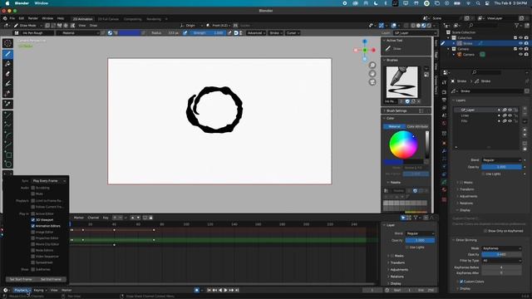Click the viewport pan hand icon

click(372, 74)
